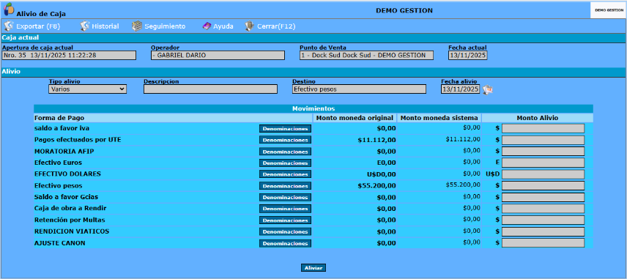This screenshot has width=627, height=279.
Task: Click the Operador field GABRIEL DARIO
Action: [x=218, y=55]
